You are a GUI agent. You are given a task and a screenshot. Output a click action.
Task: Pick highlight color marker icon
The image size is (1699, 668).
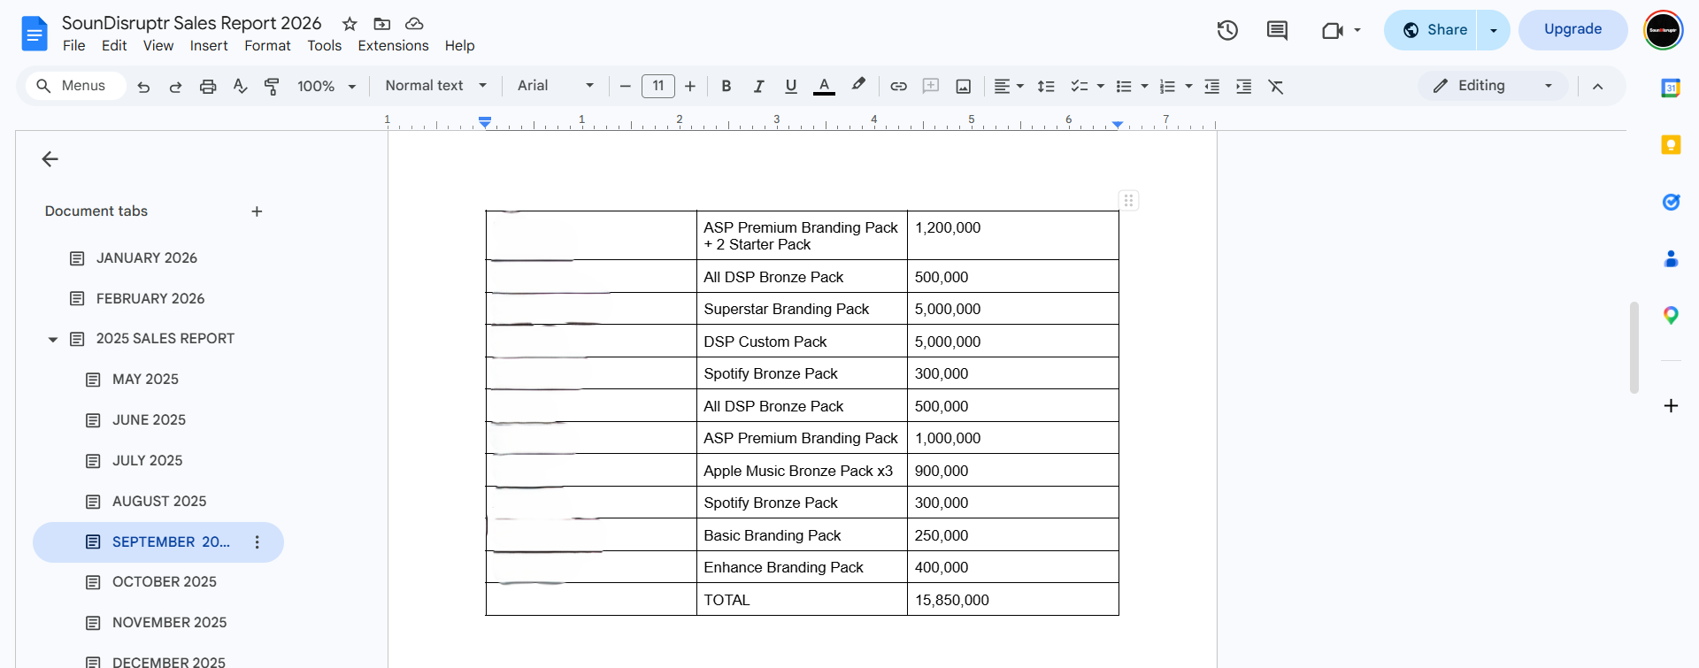tap(857, 86)
